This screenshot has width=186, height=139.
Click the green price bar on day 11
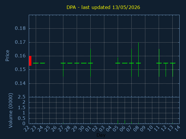(159, 63)
